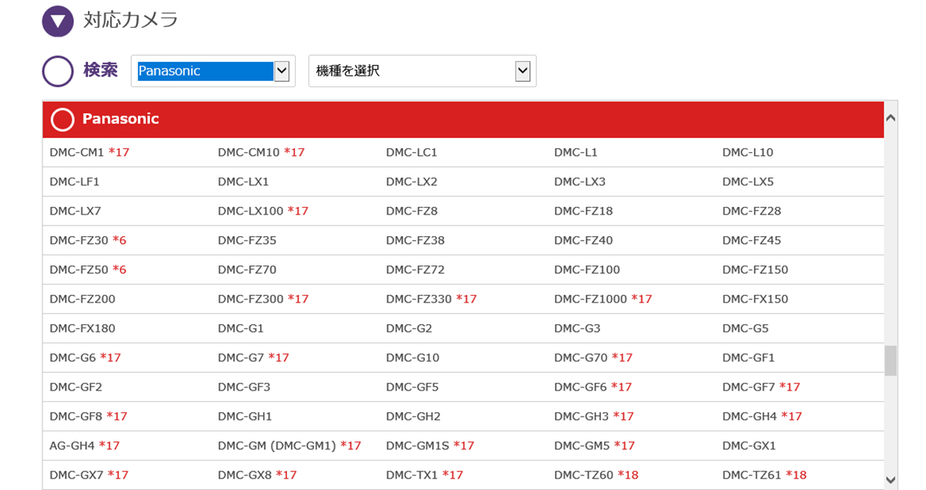This screenshot has width=926, height=490.
Task: Select DMC-GH1 entry
Action: click(245, 417)
